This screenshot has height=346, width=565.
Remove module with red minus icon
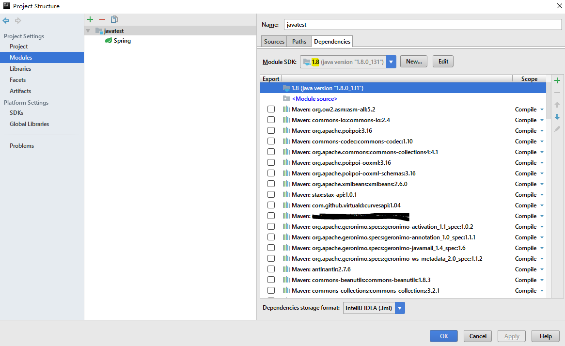tap(102, 19)
